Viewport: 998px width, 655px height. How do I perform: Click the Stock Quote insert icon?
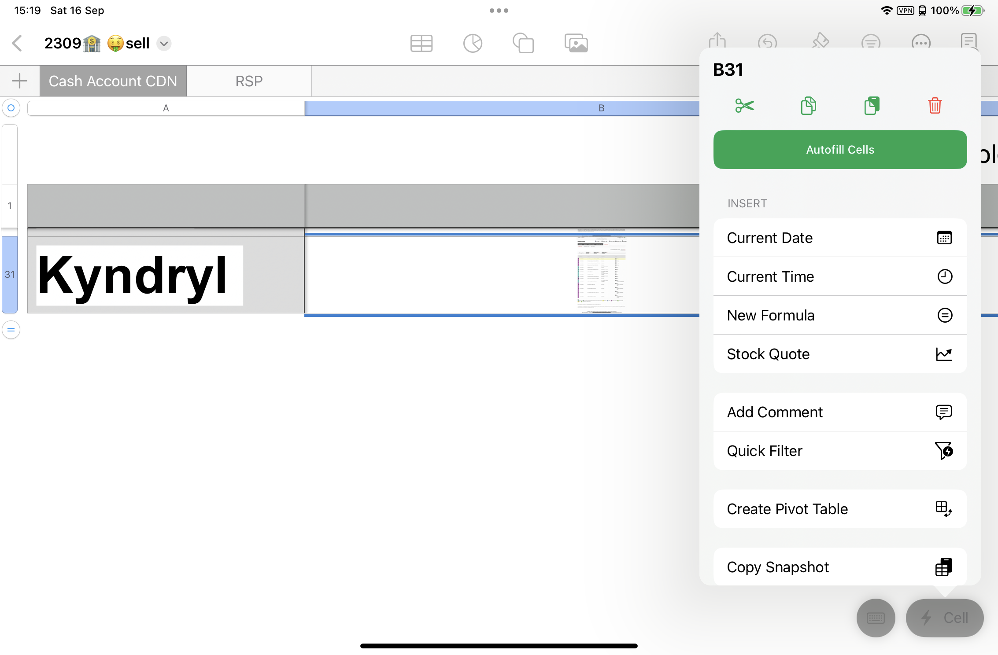[x=943, y=354]
